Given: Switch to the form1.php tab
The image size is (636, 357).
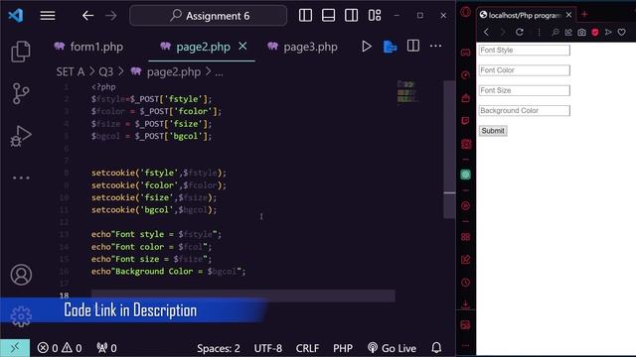Looking at the screenshot, I should [88, 47].
